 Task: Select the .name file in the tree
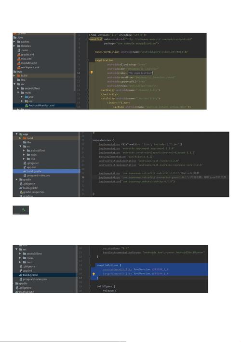tap(25, 50)
